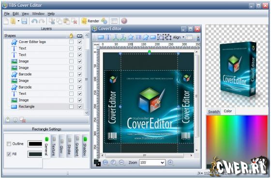271x178 pixels.
Task: Open the Glow vertical tab
Action: 61,147
